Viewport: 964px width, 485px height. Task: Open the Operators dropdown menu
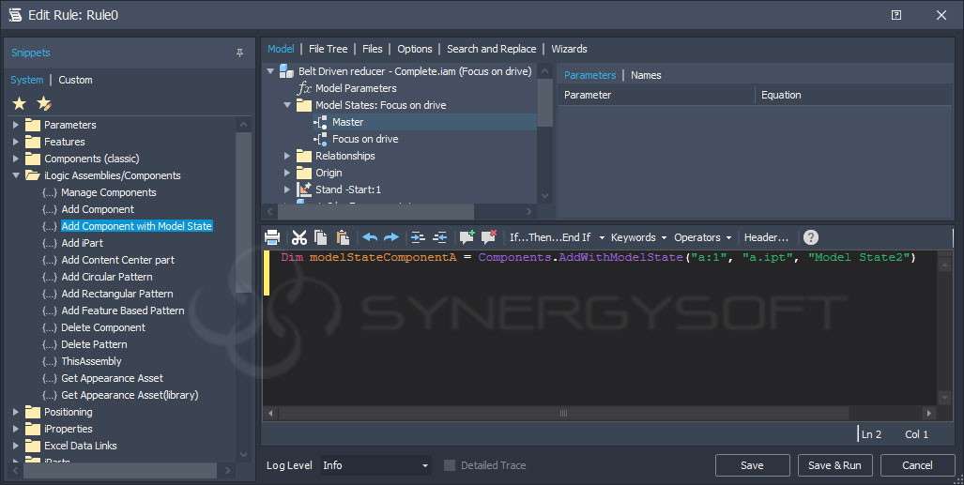pos(702,237)
